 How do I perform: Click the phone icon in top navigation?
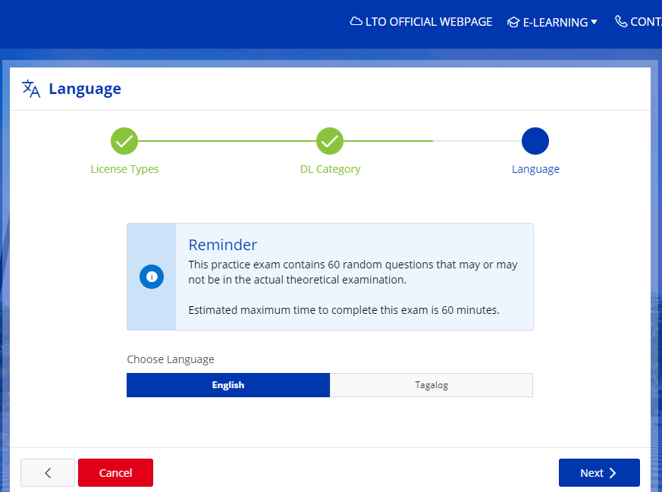(621, 22)
